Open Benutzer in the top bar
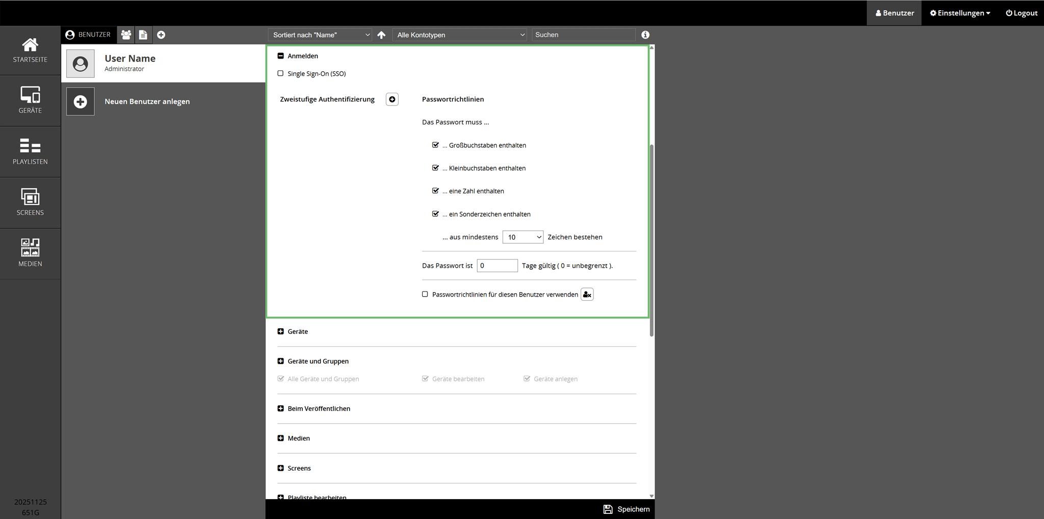Image resolution: width=1044 pixels, height=519 pixels. (x=894, y=13)
